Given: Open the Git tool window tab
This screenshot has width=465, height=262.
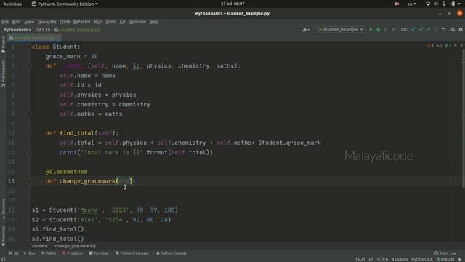Looking at the screenshot, I should click(14, 253).
